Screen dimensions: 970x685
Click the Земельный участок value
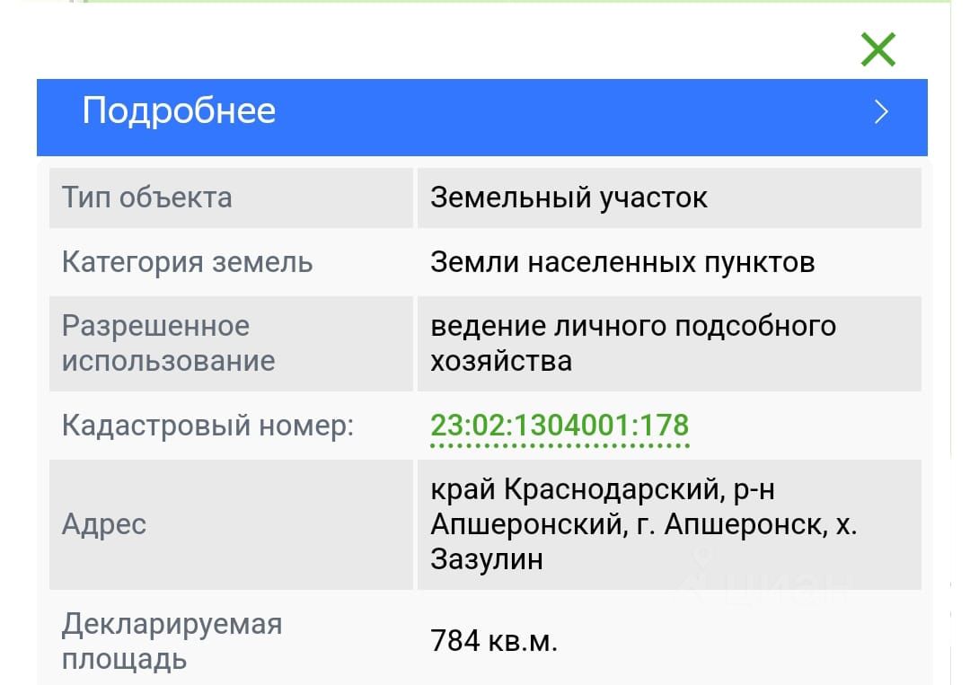click(569, 198)
